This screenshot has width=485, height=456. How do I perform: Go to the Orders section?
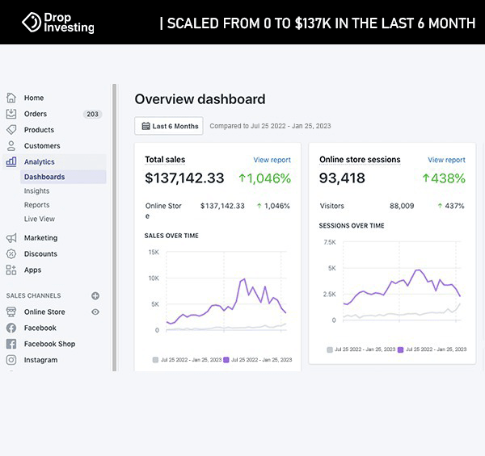(x=36, y=114)
